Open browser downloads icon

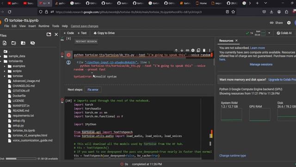[271, 12]
